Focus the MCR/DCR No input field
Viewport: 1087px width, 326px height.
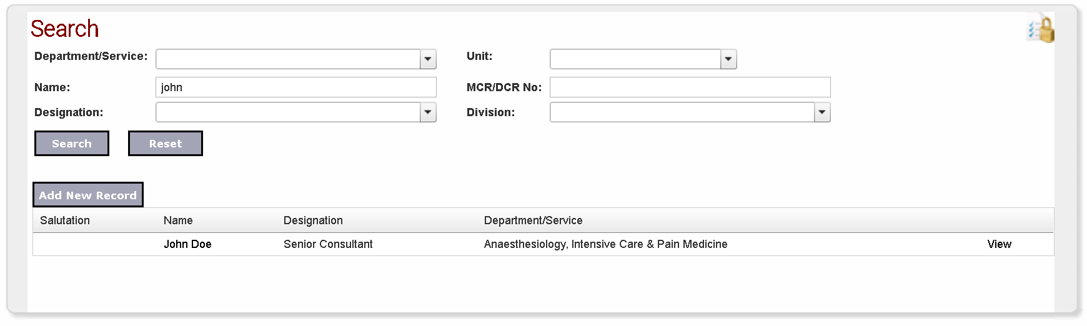point(690,87)
